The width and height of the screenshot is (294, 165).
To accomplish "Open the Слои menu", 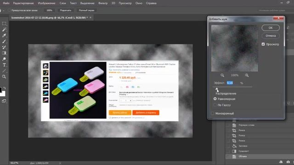I will [x=63, y=3].
